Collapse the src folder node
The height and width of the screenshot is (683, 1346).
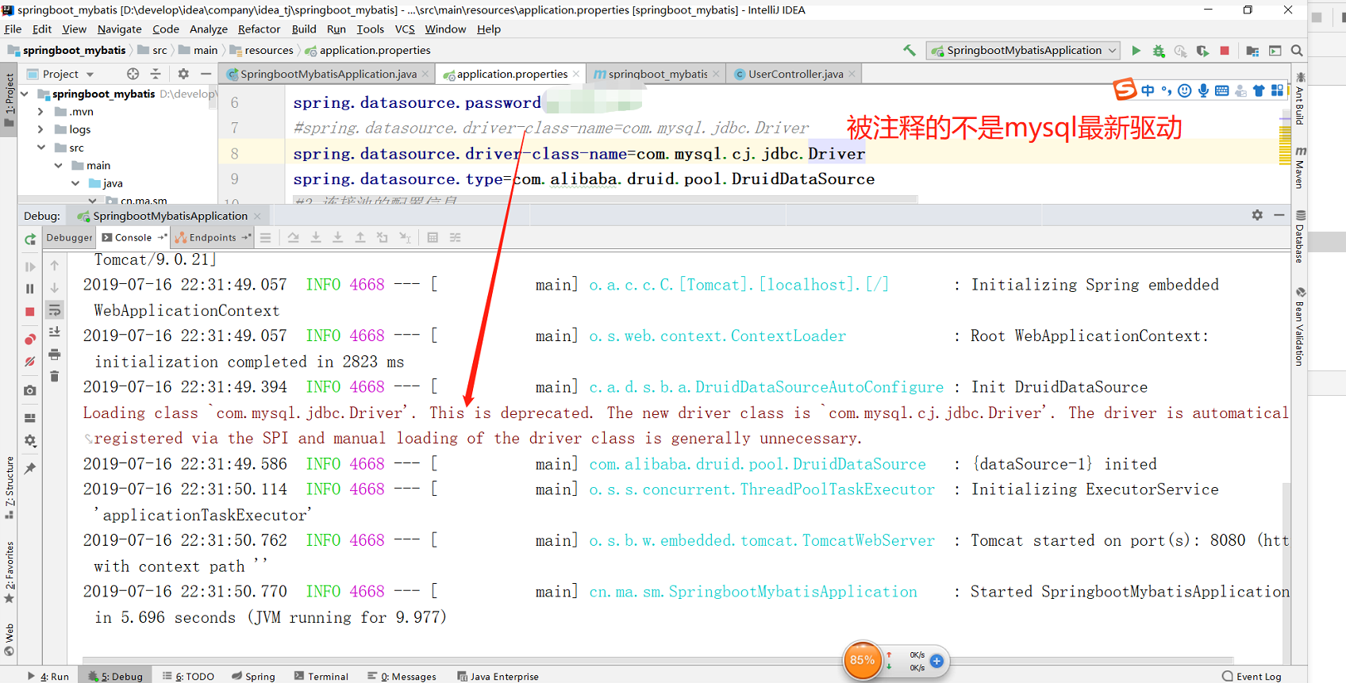tap(41, 148)
